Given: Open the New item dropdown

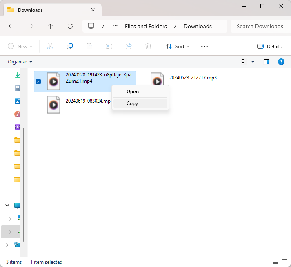Looking at the screenshot, I should (x=20, y=47).
